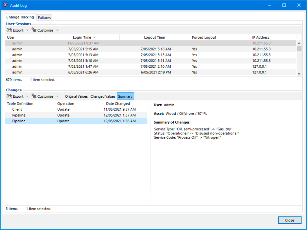Open the Changes Customise dropdown arrow
This screenshot has width=307, height=230.
(x=57, y=96)
